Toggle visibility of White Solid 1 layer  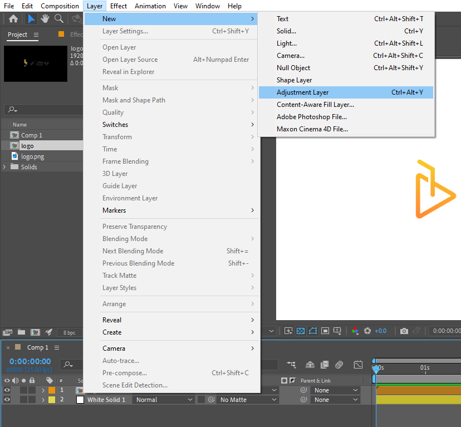(x=7, y=400)
